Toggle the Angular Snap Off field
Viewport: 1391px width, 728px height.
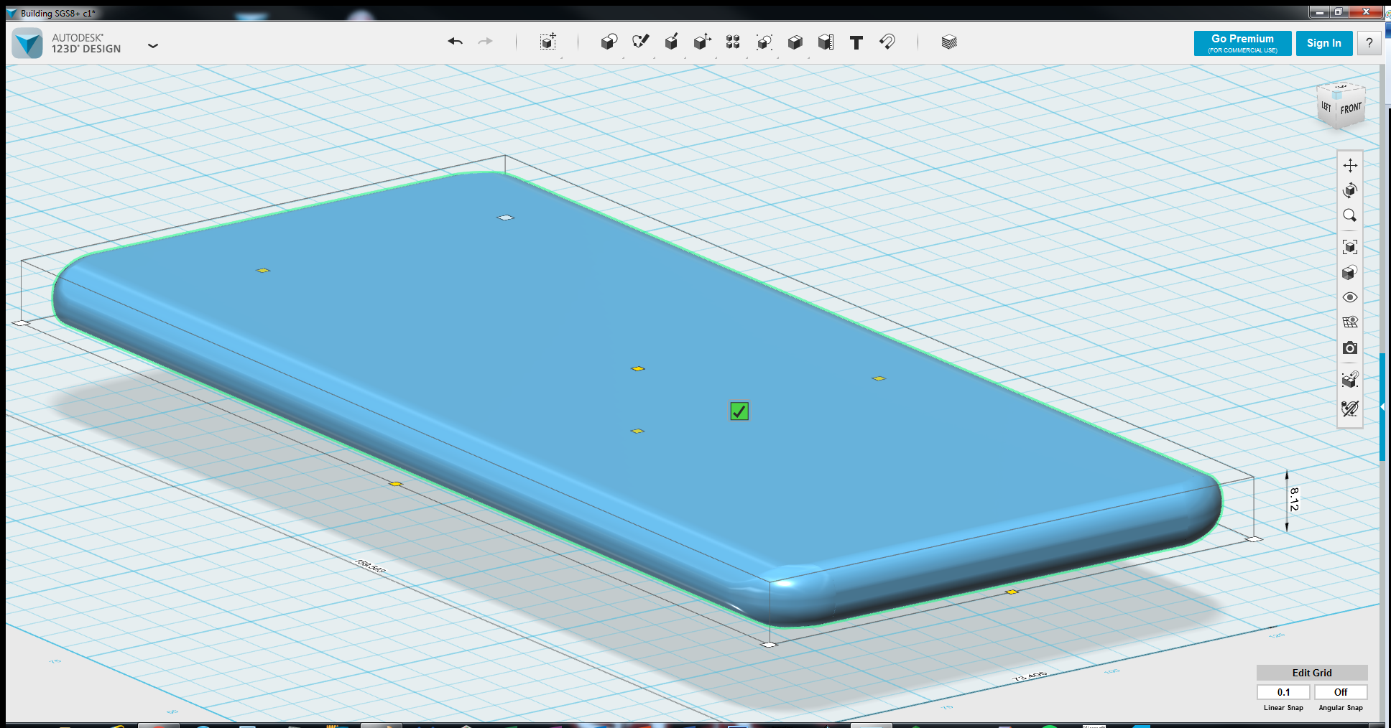(x=1341, y=692)
